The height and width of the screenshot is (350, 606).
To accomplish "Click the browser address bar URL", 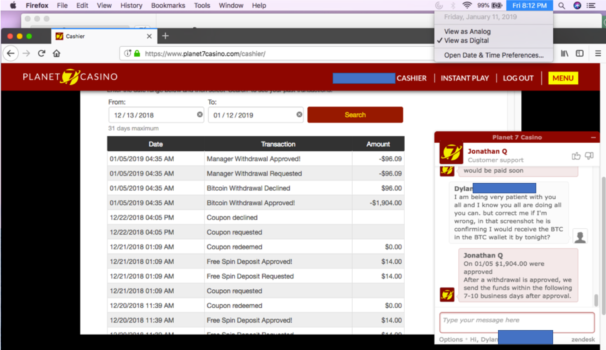I will [x=205, y=54].
